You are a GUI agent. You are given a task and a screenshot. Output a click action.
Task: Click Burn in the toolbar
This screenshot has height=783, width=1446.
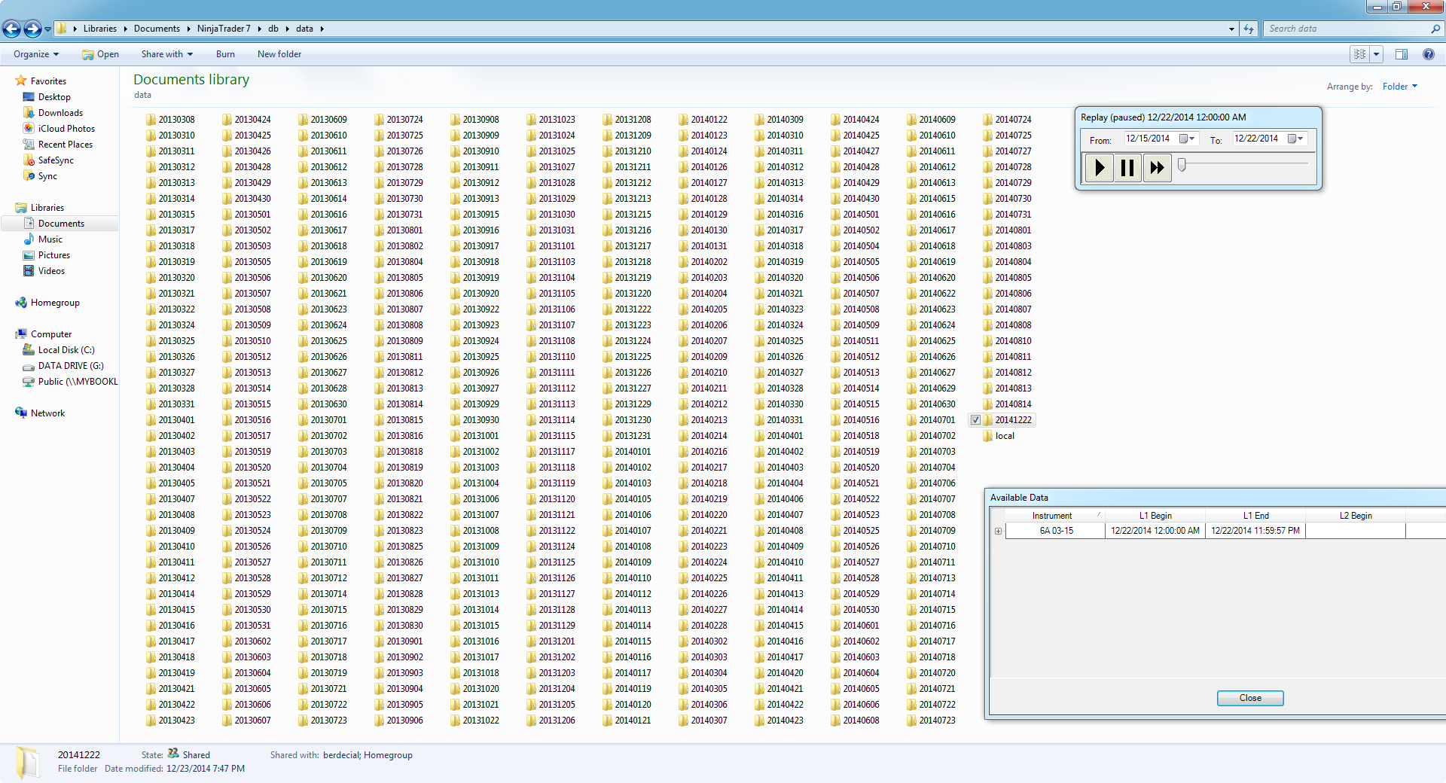(x=225, y=54)
